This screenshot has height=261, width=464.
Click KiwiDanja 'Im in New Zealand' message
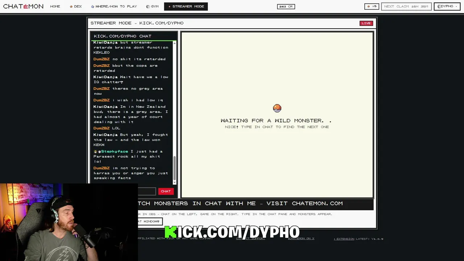pos(131,114)
